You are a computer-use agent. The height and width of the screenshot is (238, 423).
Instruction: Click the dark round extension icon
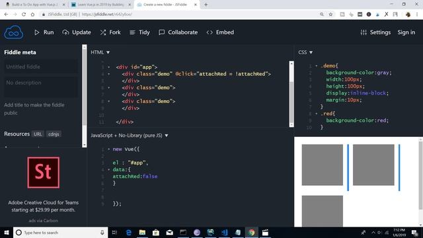click(369, 15)
